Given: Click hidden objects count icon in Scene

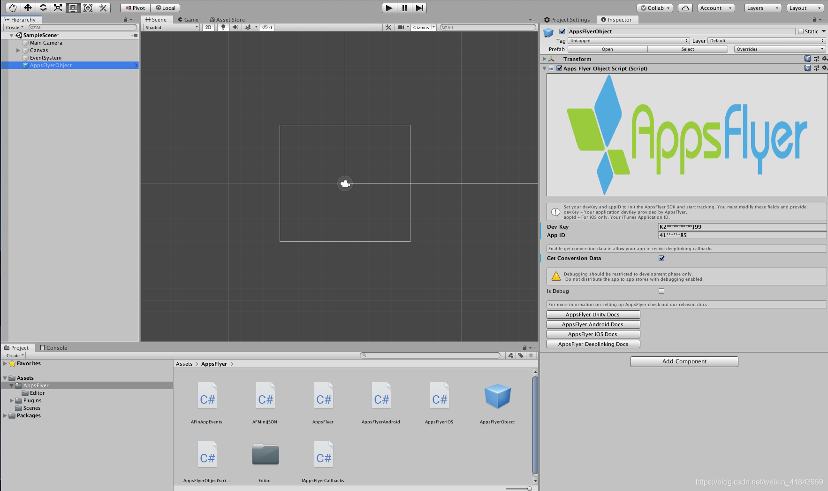Looking at the screenshot, I should click(x=267, y=27).
